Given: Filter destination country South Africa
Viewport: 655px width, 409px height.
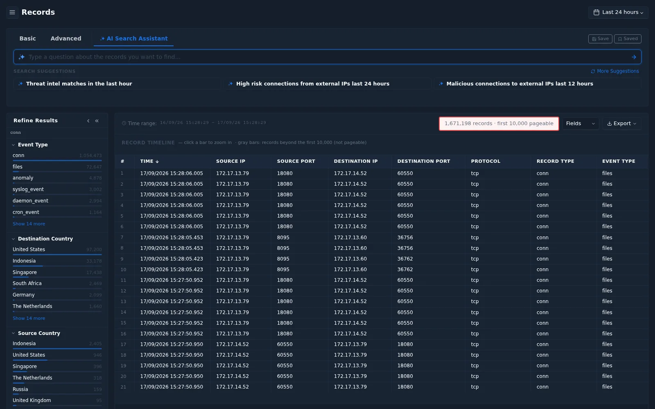Looking at the screenshot, I should [x=57, y=284].
